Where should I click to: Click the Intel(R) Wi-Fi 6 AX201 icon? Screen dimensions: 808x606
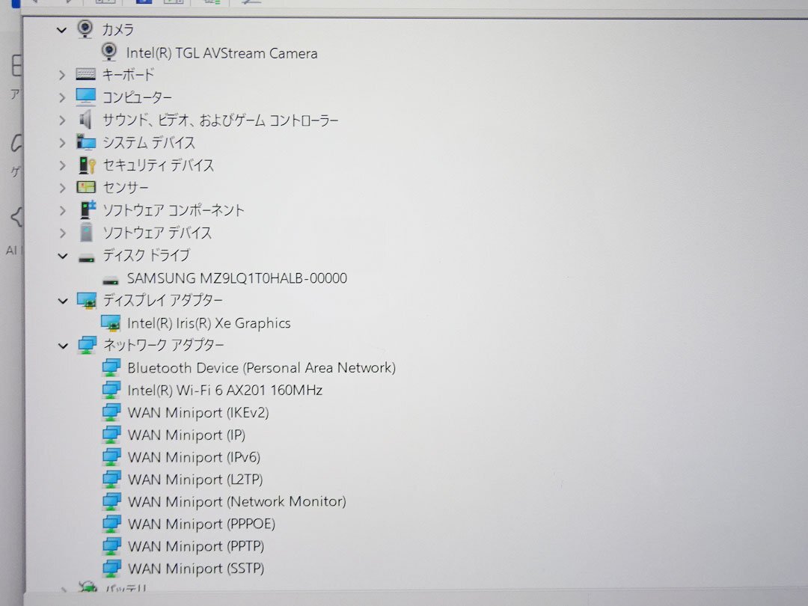click(x=111, y=390)
